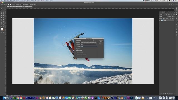Select the Move tool
The height and width of the screenshot is (100, 178).
pyautogui.click(x=1, y=9)
